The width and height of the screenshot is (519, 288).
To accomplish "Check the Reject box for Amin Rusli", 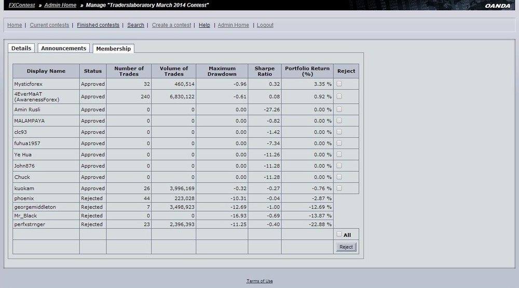I will (339, 109).
